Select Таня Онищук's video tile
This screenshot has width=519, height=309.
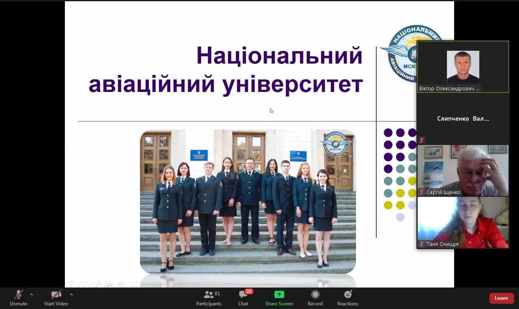[463, 222]
